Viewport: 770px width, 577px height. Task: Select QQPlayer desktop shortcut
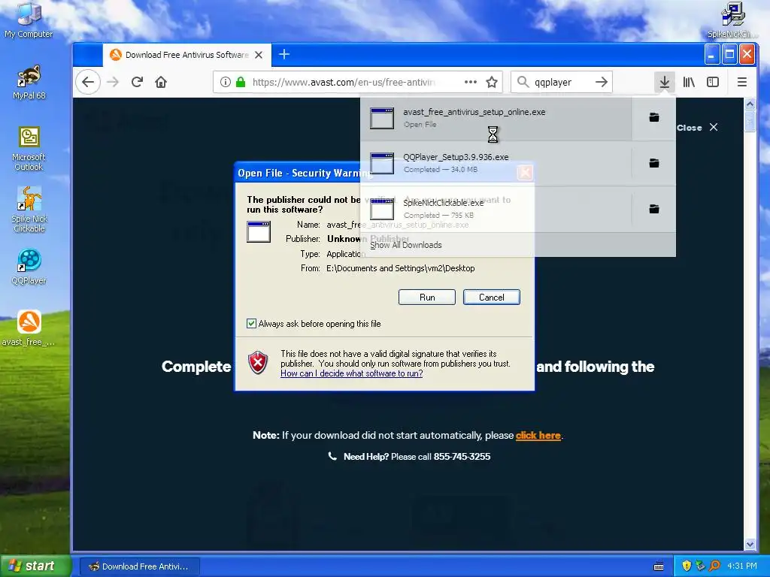[29, 267]
